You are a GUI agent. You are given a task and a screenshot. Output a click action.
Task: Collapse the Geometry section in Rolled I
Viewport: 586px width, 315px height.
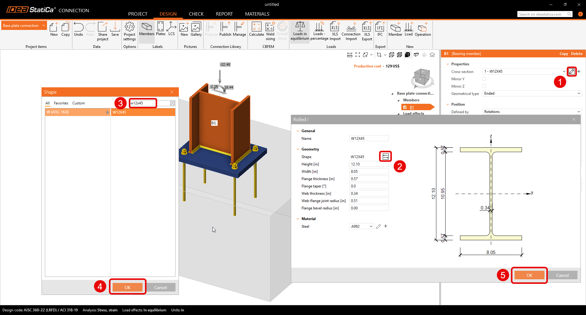pos(298,149)
